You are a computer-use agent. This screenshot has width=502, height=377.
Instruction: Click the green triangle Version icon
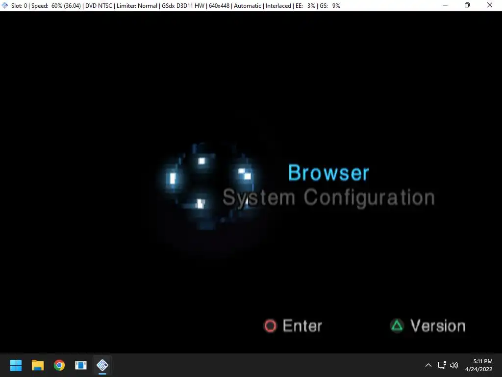click(397, 326)
